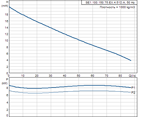This screenshot has width=146, height=117.
Task: Click the 6 tick on power axis
Action: click(x=7, y=95)
